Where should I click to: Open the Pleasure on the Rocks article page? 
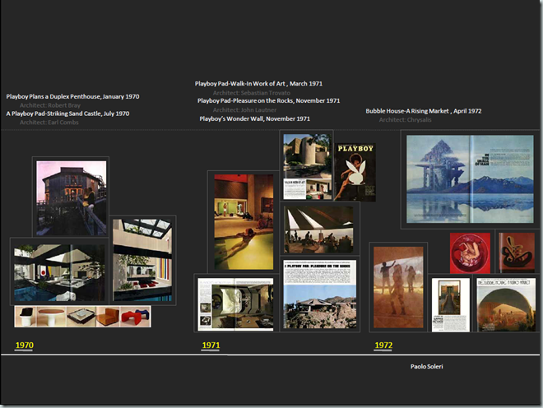coord(320,294)
